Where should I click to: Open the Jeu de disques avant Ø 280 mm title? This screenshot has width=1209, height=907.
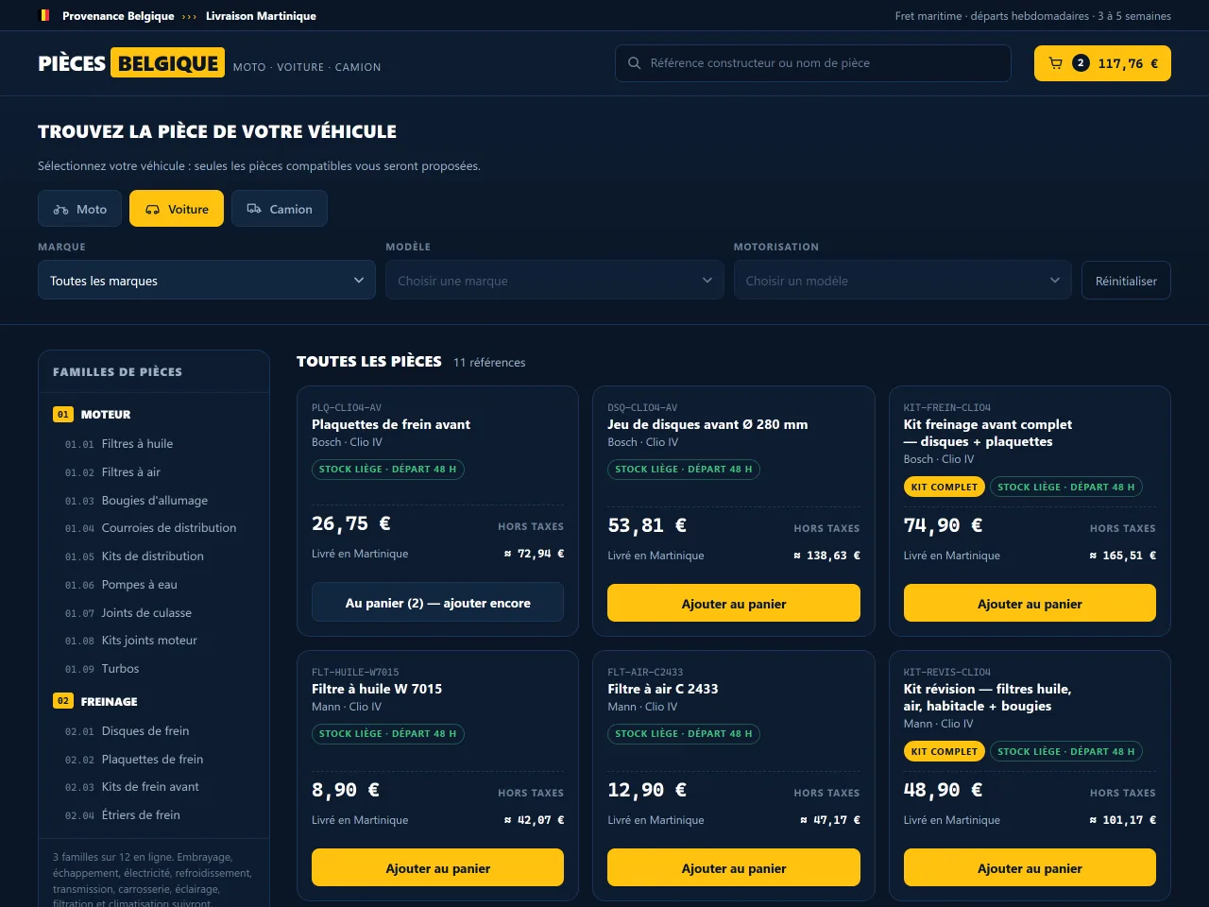pos(707,424)
